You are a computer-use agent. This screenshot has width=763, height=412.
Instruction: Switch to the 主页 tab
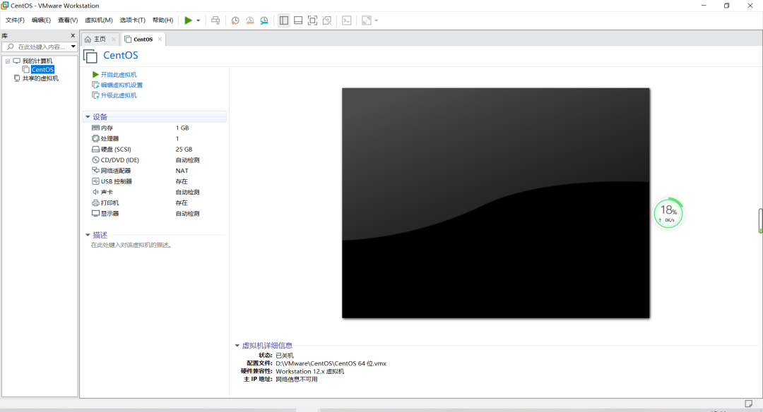(x=99, y=40)
